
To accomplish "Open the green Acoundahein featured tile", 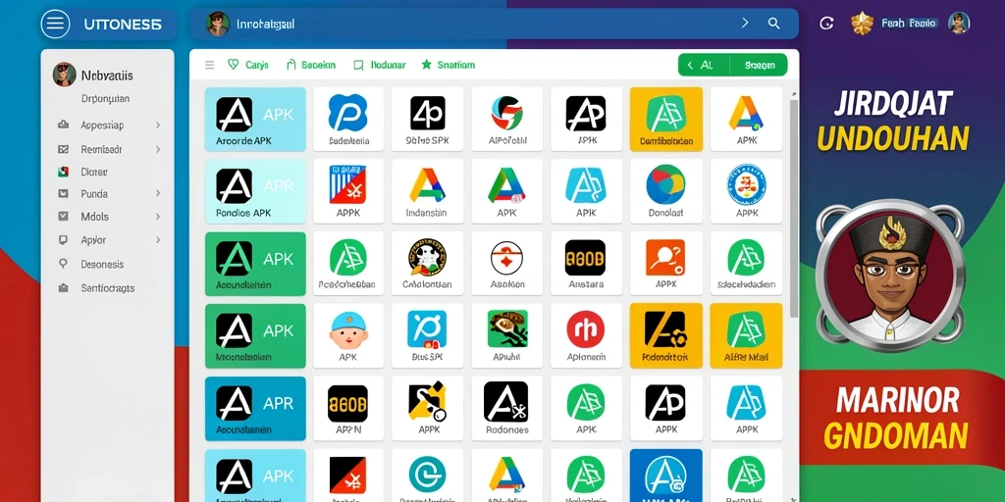I will (x=255, y=263).
